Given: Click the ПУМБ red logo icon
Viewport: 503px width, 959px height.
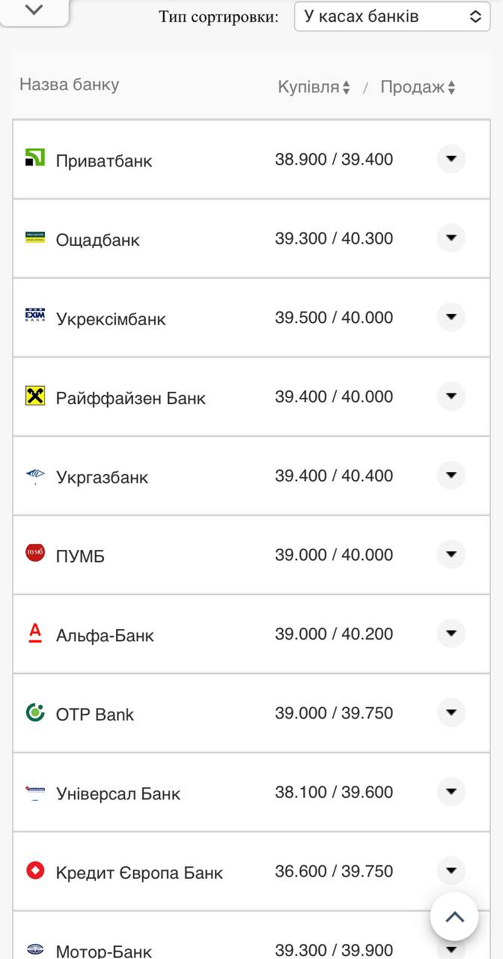Looking at the screenshot, I should (x=35, y=554).
